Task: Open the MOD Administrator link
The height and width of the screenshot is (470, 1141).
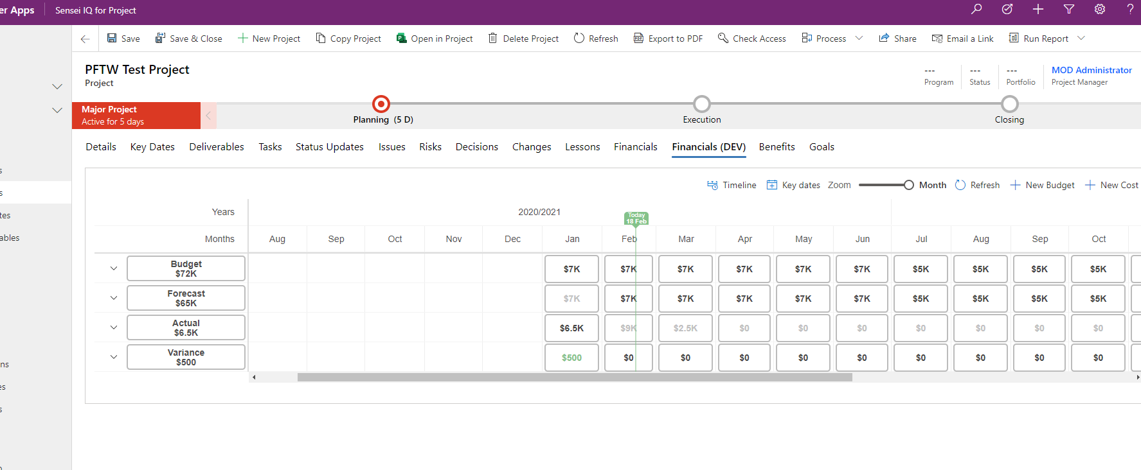Action: 1092,70
